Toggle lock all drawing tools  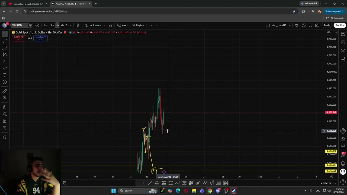pos(5,121)
